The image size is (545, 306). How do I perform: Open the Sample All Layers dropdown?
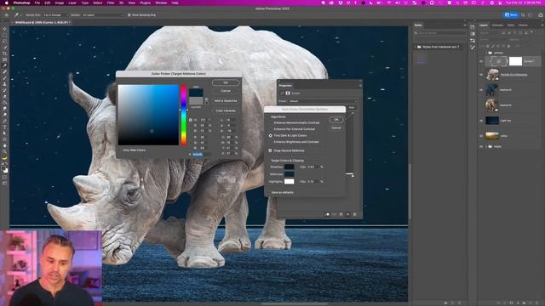click(x=102, y=15)
